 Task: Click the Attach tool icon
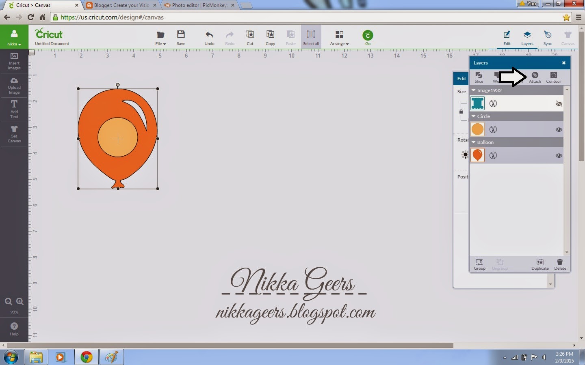[x=535, y=77]
